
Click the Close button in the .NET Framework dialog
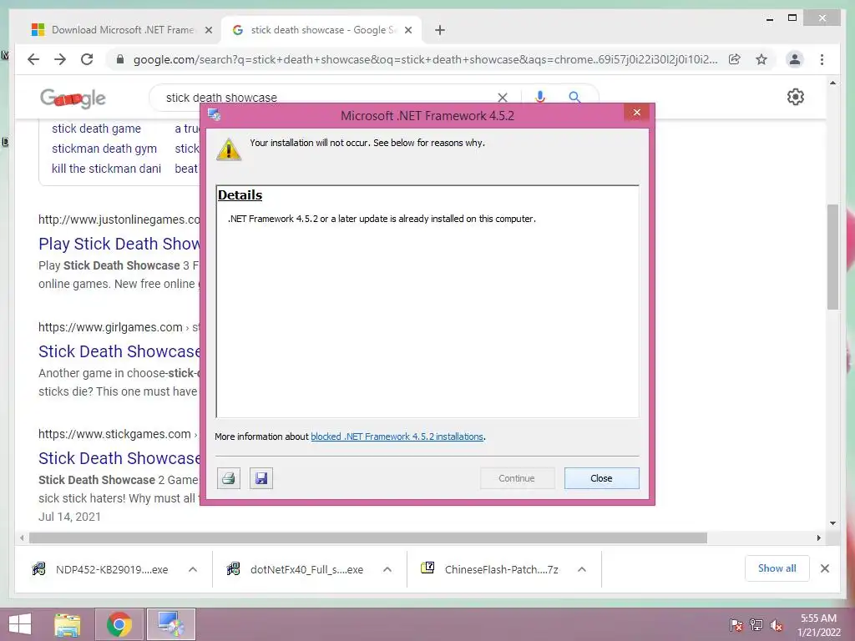(601, 478)
